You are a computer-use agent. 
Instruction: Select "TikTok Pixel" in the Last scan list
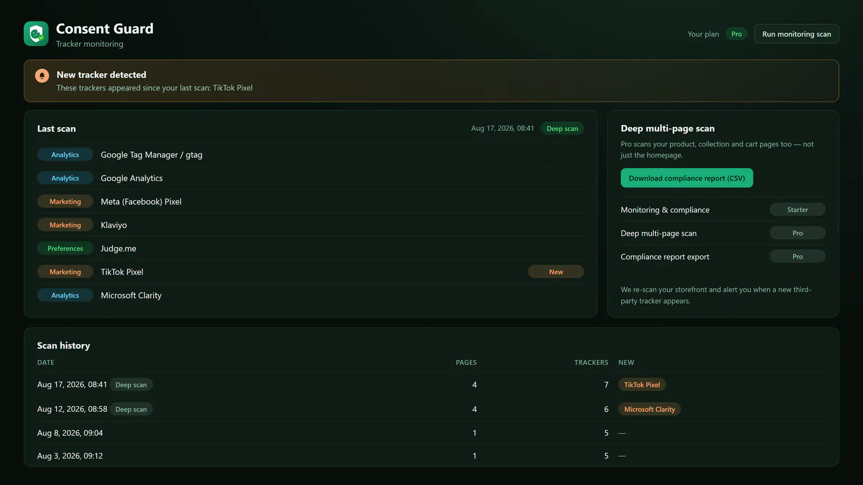click(122, 272)
